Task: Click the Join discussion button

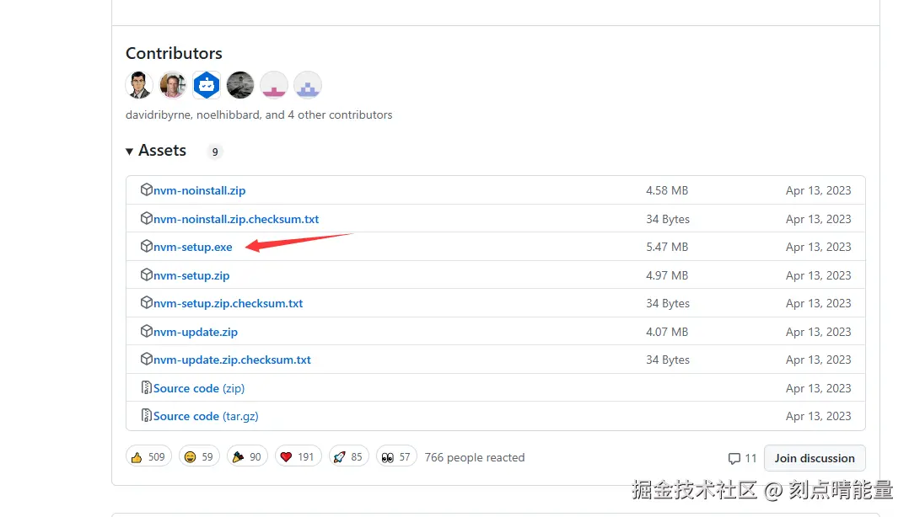Action: pos(815,459)
